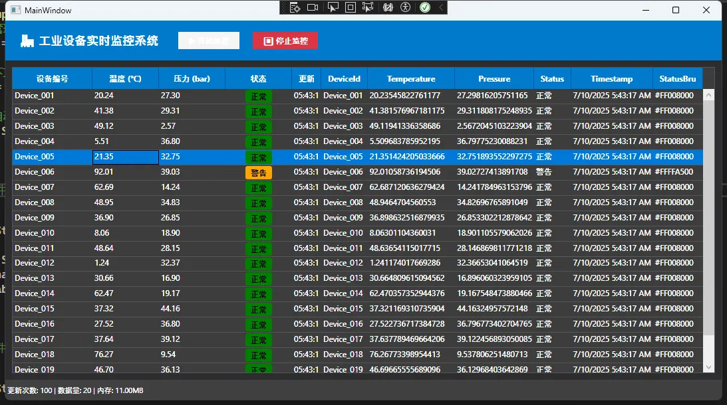The width and height of the screenshot is (727, 405).
Task: Enable the Select Element cursor tool
Action: 333,7
